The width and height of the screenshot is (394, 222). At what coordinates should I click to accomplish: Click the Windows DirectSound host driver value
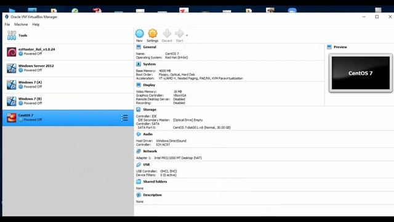pos(171,141)
